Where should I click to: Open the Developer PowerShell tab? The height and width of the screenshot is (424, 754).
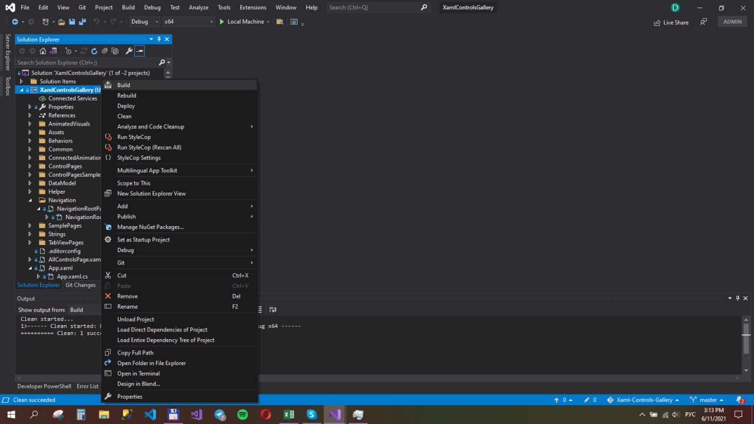coord(44,386)
